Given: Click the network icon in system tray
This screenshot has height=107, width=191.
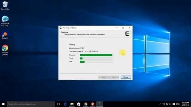Looking at the screenshot, I should coord(167,104).
